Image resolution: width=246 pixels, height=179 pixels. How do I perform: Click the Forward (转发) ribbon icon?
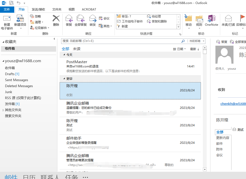click(x=93, y=18)
